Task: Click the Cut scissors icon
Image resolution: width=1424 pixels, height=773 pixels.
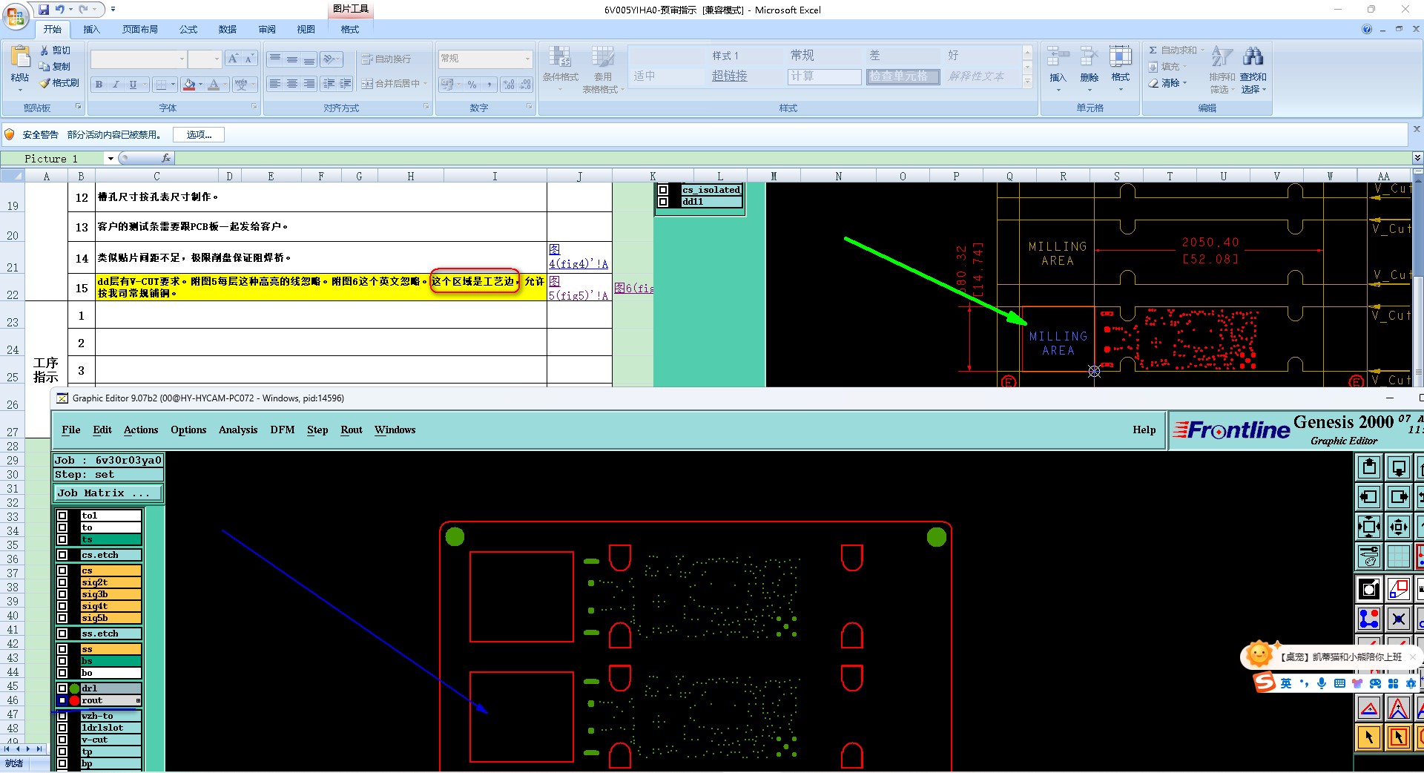Action: [x=45, y=50]
